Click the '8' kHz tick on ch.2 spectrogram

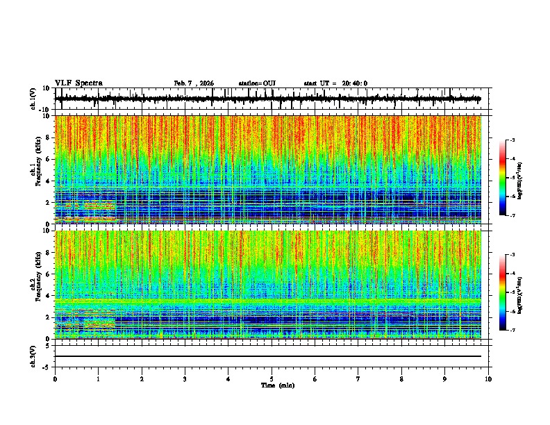coord(48,252)
